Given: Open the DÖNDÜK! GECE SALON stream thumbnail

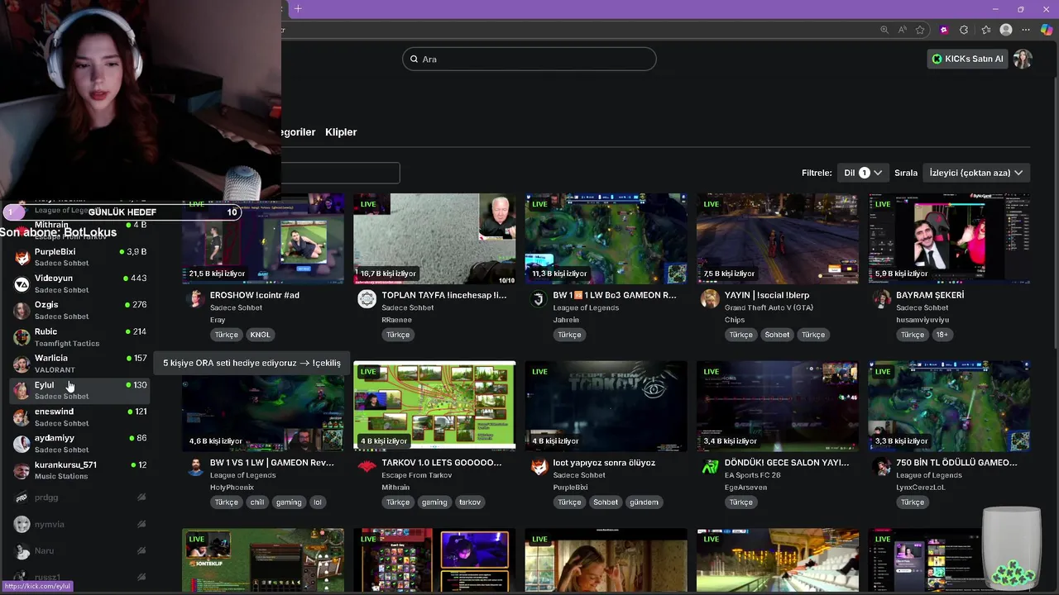Looking at the screenshot, I should tap(778, 407).
